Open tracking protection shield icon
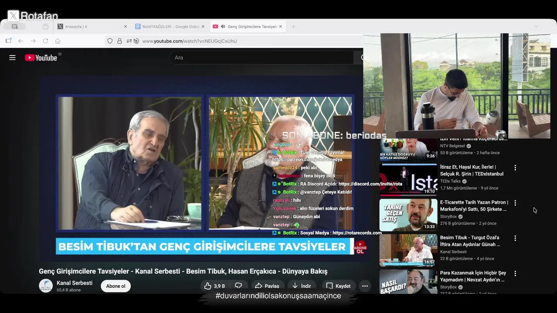This screenshot has height=313, width=557. (110, 41)
